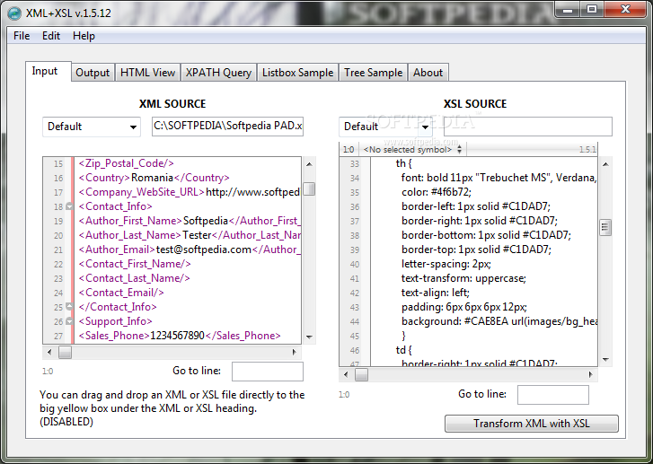
Task: Open the XML SOURCE Default dropdown
Action: tap(92, 127)
